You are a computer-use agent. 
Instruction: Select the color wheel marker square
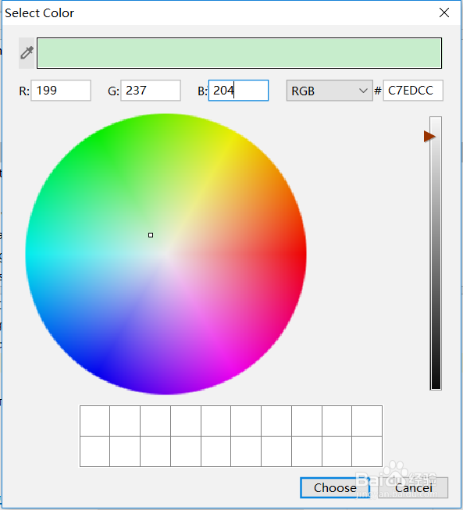tap(151, 235)
